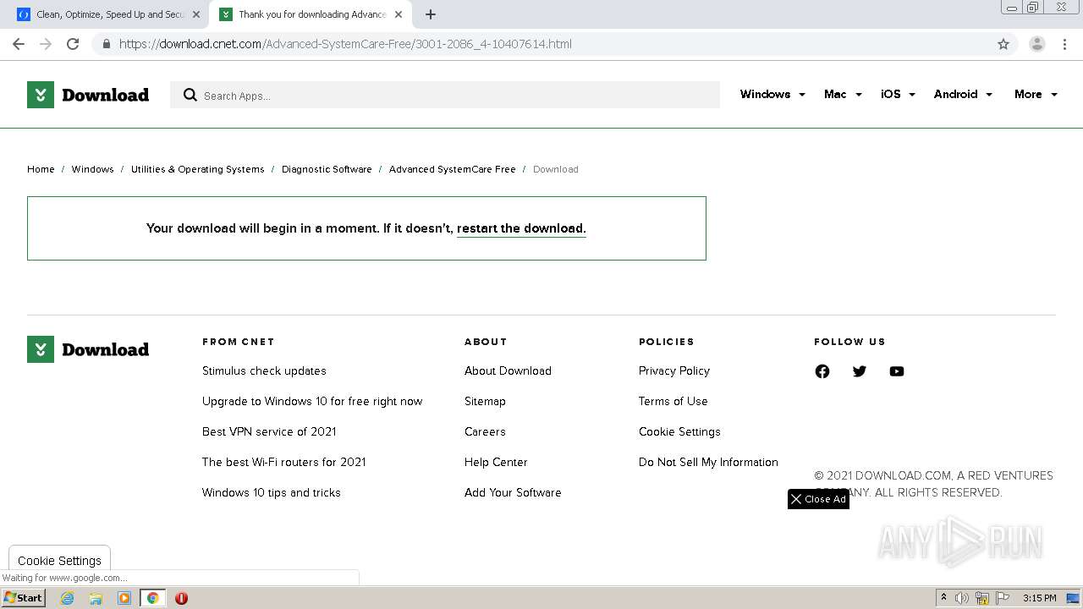The width and height of the screenshot is (1083, 609).
Task: Show hidden system tray icons
Action: click(943, 598)
